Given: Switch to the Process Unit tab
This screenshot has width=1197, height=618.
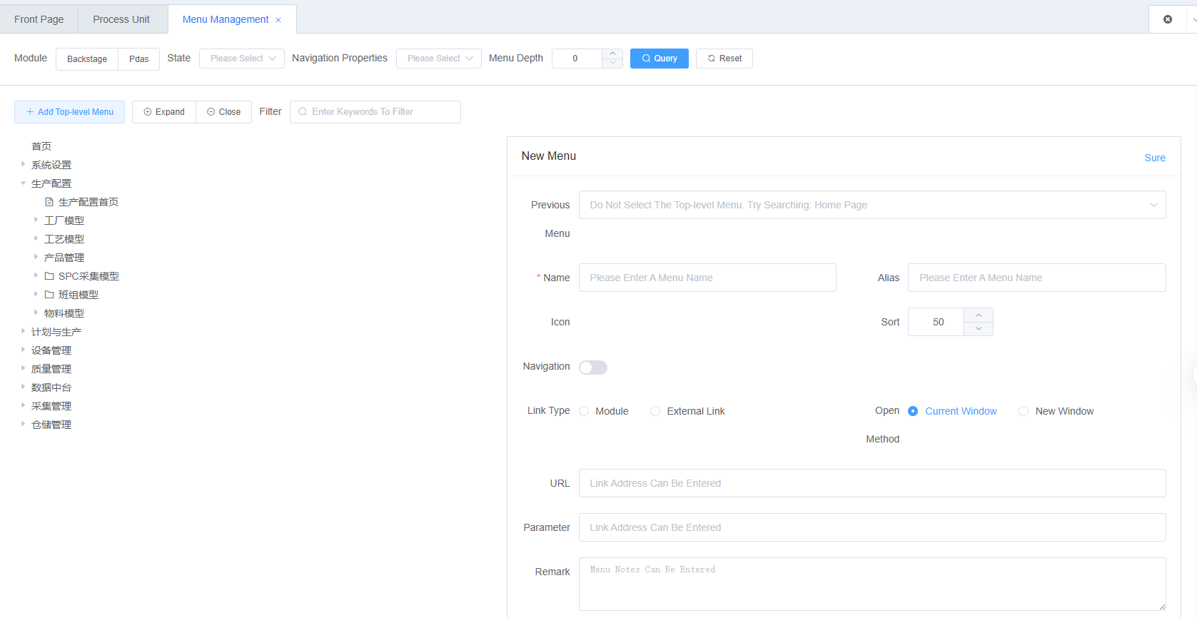Looking at the screenshot, I should tap(121, 19).
